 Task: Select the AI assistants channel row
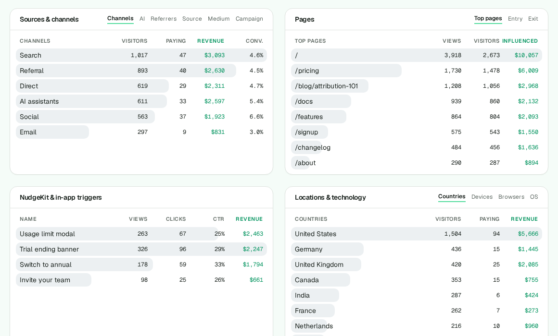[141, 101]
